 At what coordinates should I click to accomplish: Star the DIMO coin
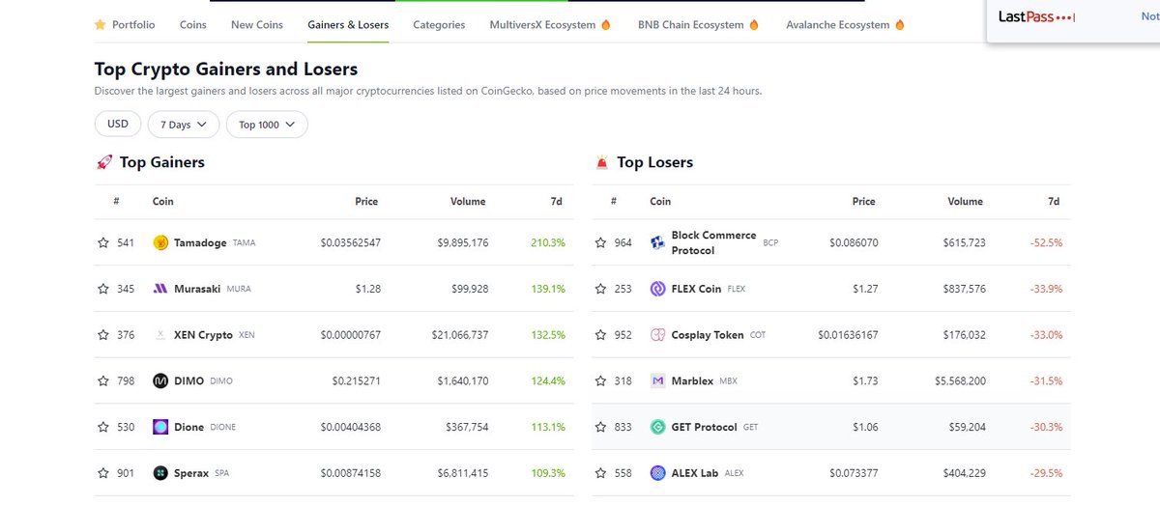click(103, 381)
